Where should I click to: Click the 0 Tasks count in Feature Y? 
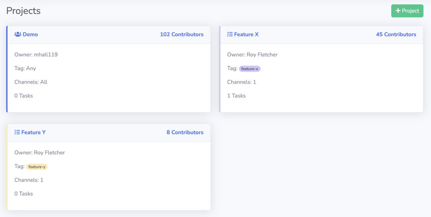23,194
